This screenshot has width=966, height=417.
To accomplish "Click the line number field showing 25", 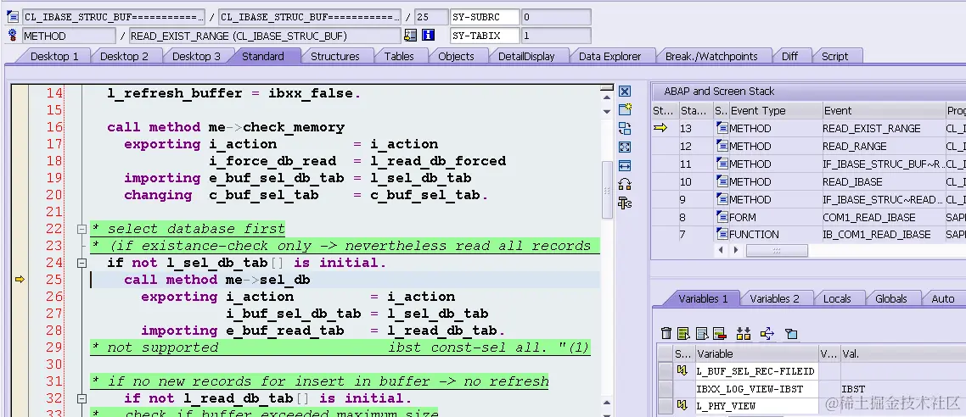I will tap(430, 17).
